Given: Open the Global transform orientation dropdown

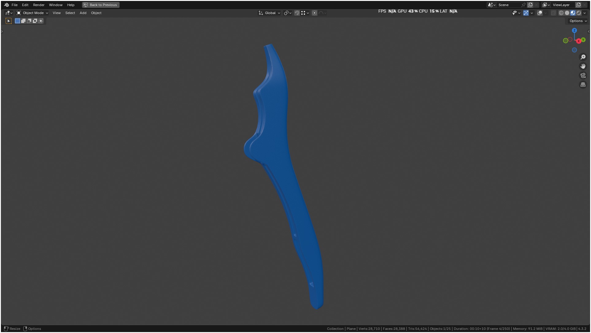Looking at the screenshot, I should click(x=269, y=13).
